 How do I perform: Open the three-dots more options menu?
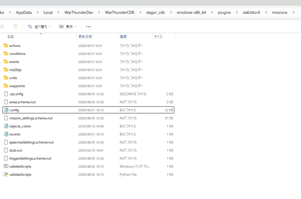[88, 27]
